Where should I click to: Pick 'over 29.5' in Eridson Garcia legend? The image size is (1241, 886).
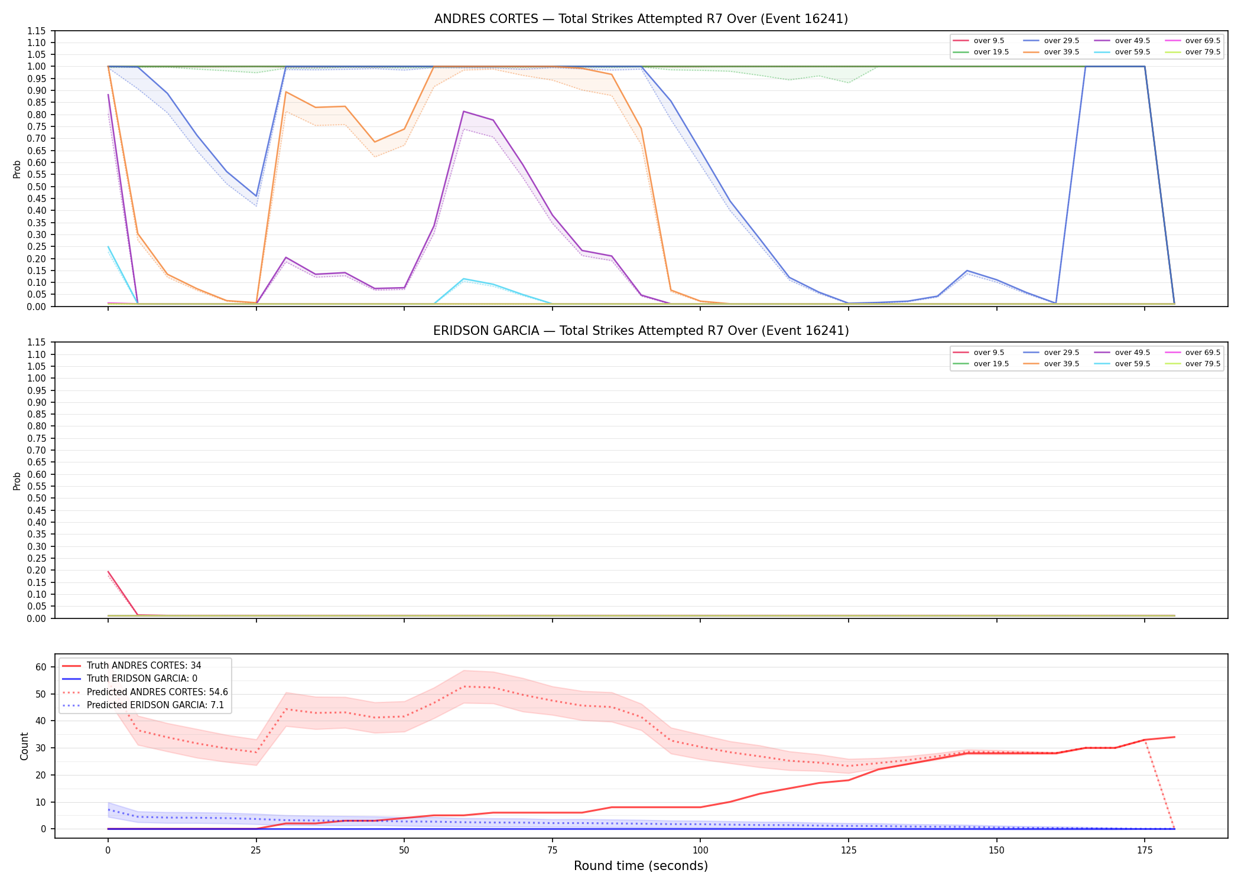(x=1061, y=353)
